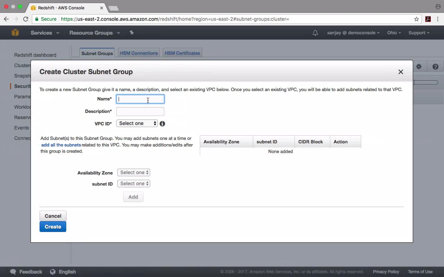Click the Chrome profile icon
This screenshot has height=277, width=444.
(x=438, y=7)
